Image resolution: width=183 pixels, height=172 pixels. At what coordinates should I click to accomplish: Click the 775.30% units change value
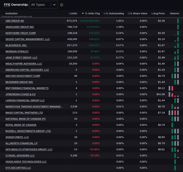94,33
